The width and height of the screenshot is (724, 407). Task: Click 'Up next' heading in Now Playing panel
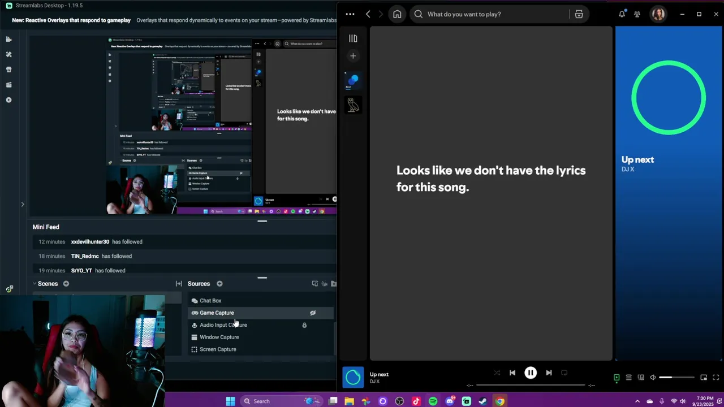[637, 159]
